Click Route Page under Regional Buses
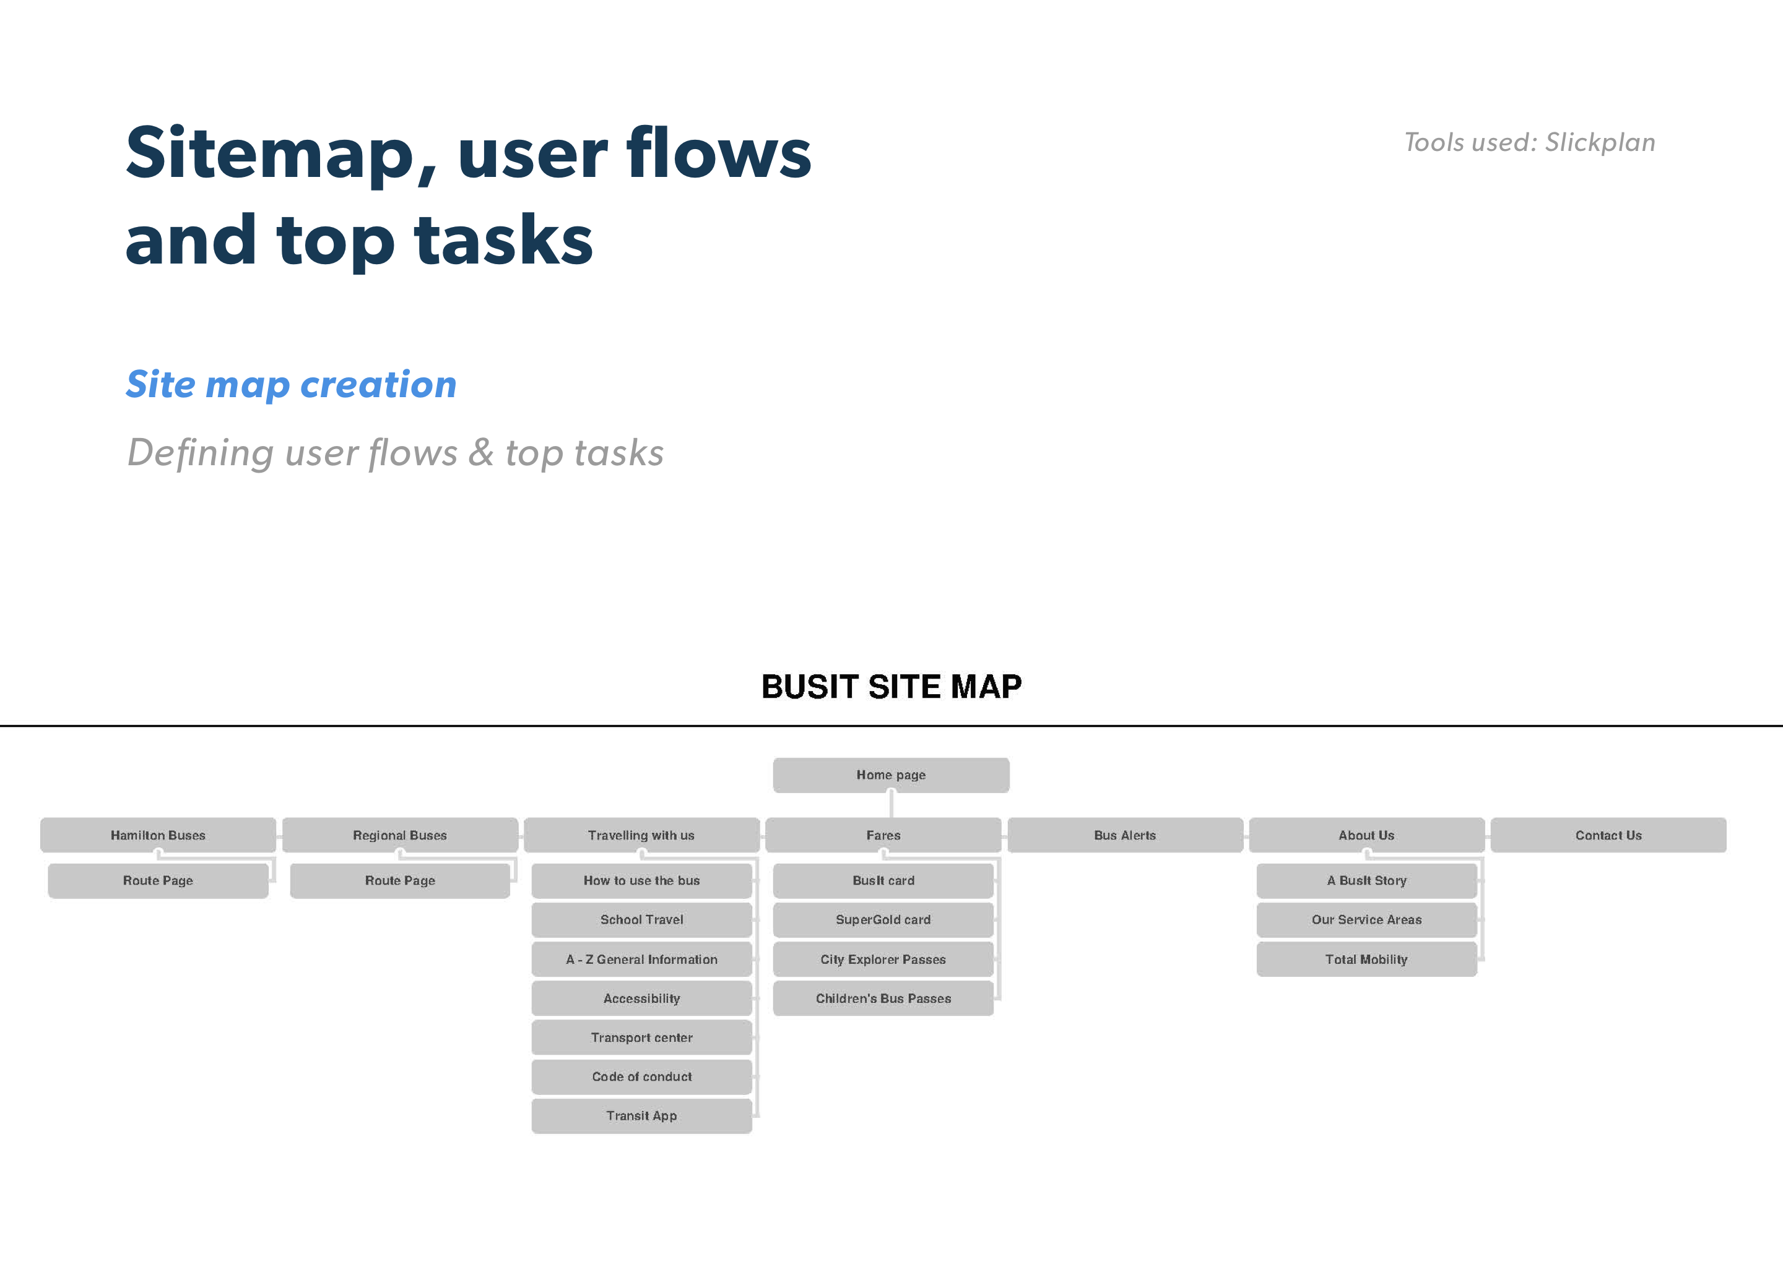The height and width of the screenshot is (1267, 1783). click(400, 880)
